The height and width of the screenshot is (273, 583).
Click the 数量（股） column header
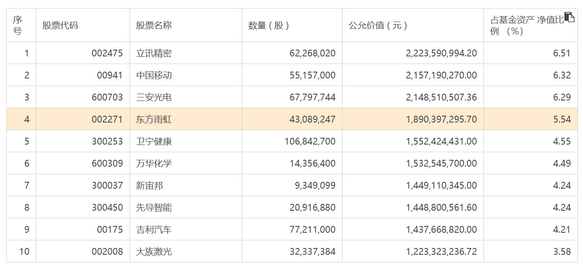(269, 25)
